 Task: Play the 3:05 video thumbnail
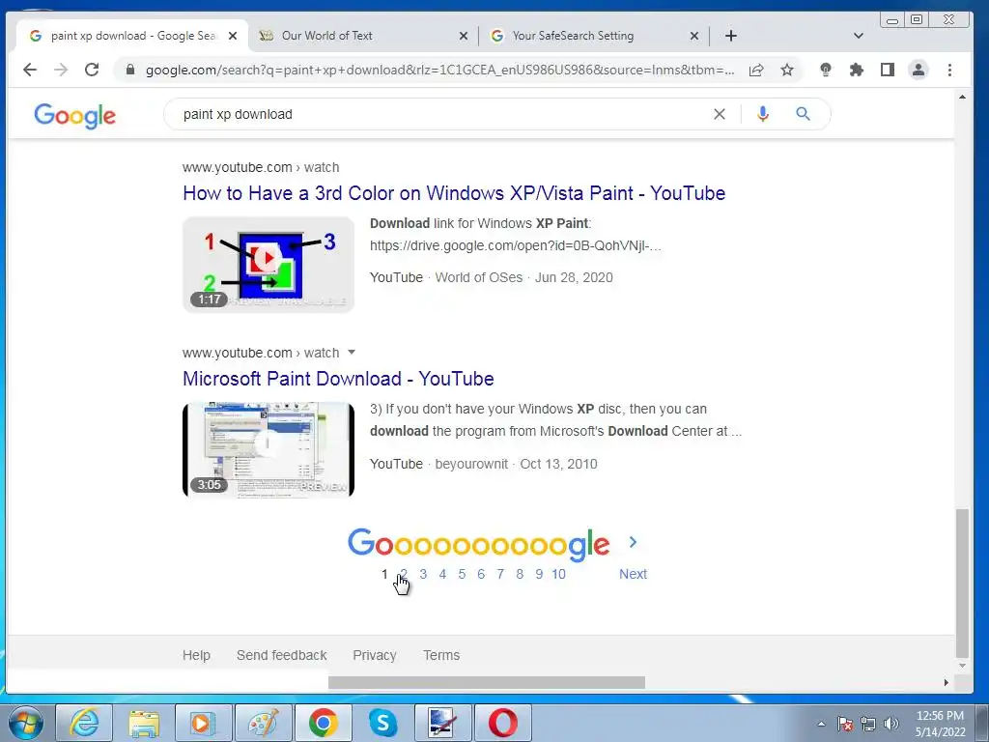pos(268,450)
